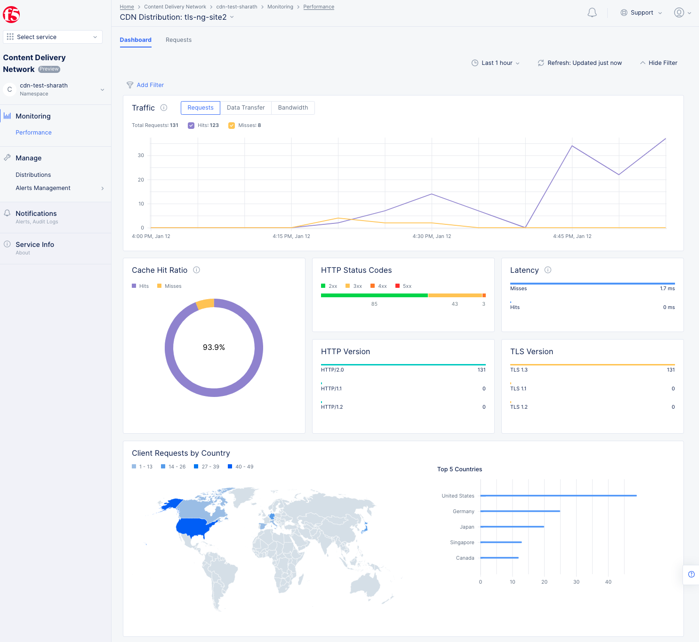Click the Service Info icon

tap(8, 243)
